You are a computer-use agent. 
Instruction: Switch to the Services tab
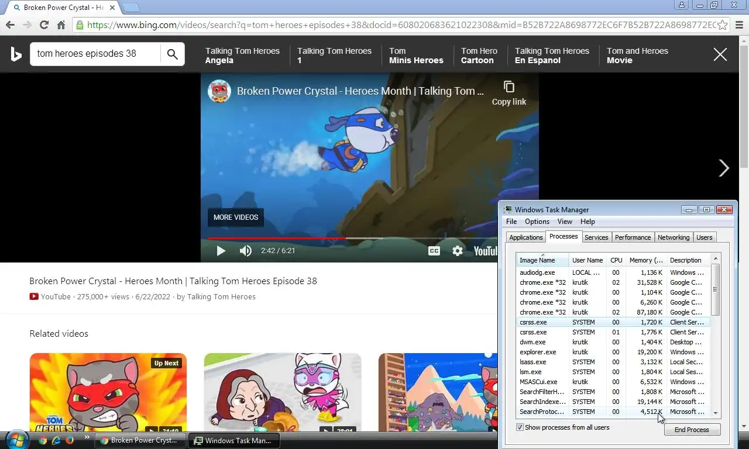pos(596,237)
